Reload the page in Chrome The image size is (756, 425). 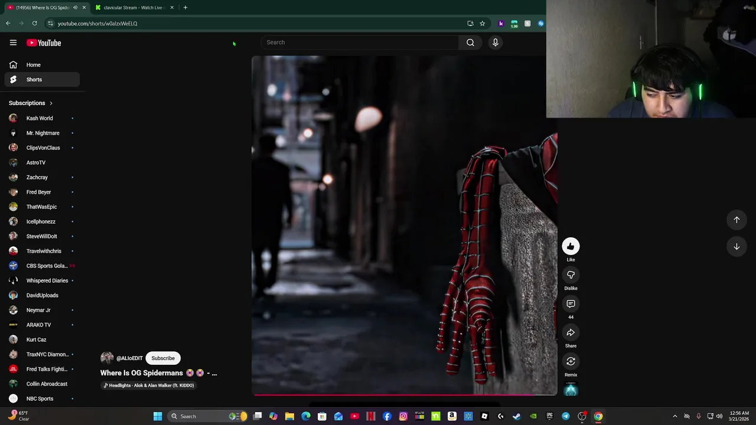click(x=35, y=24)
